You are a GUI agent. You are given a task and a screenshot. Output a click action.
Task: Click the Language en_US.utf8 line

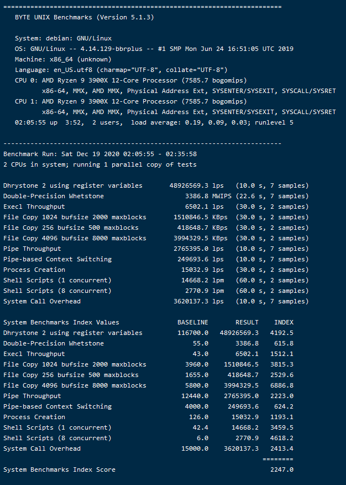(x=121, y=70)
